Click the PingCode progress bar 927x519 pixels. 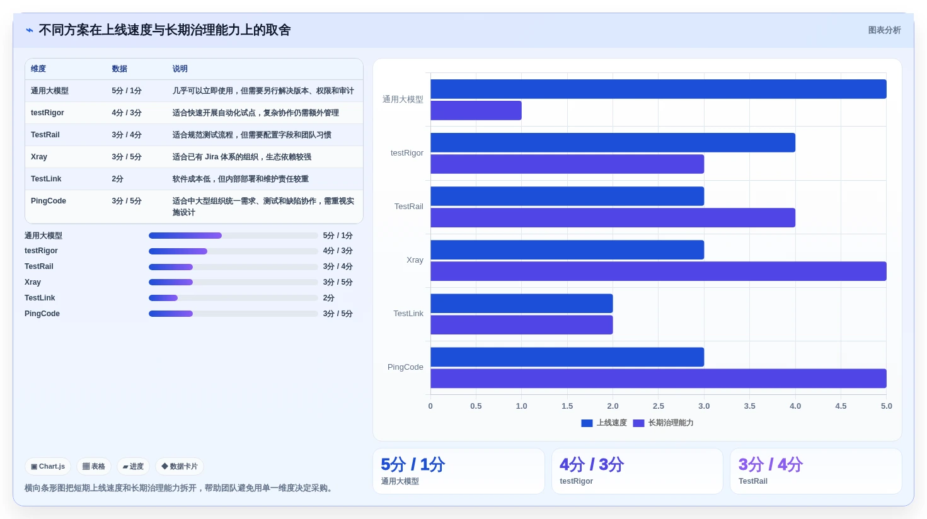(233, 314)
